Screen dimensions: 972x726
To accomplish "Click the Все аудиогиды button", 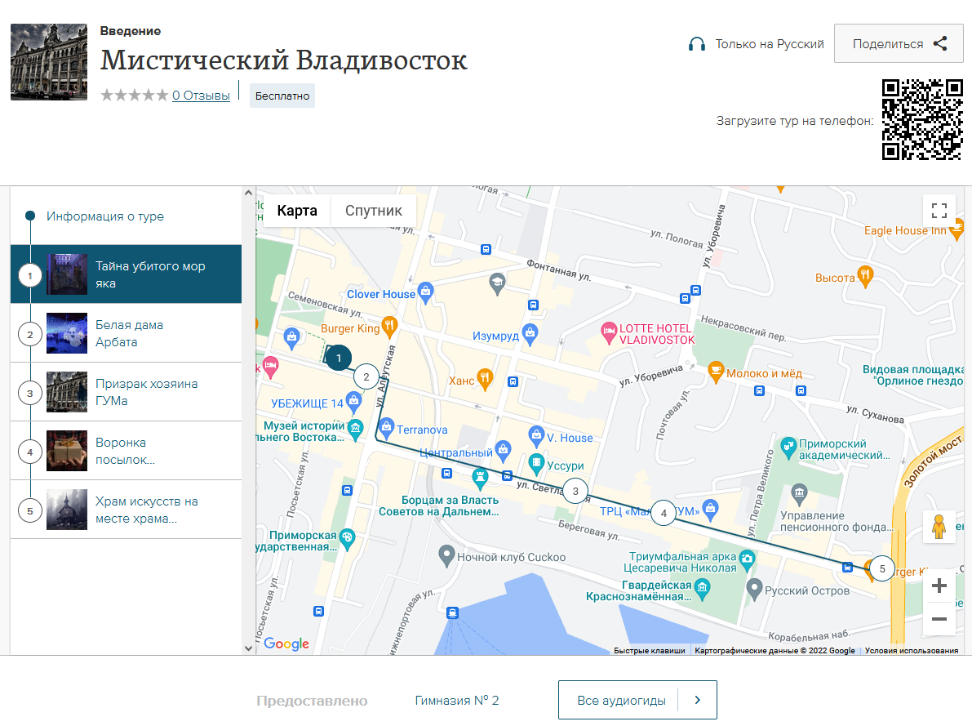I will (637, 699).
